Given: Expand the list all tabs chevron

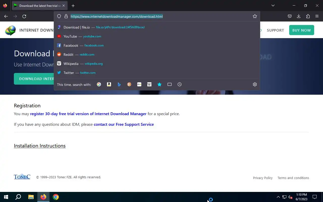Looking at the screenshot, I should pyautogui.click(x=273, y=6).
